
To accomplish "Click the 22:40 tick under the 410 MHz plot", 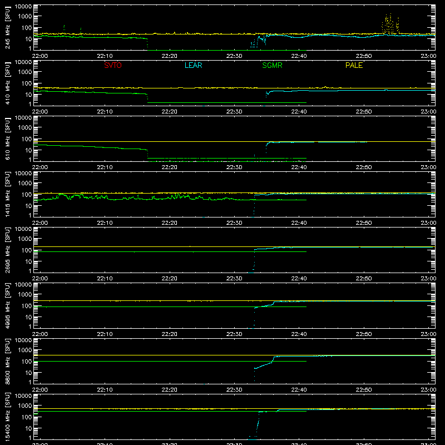I will pos(299,112).
